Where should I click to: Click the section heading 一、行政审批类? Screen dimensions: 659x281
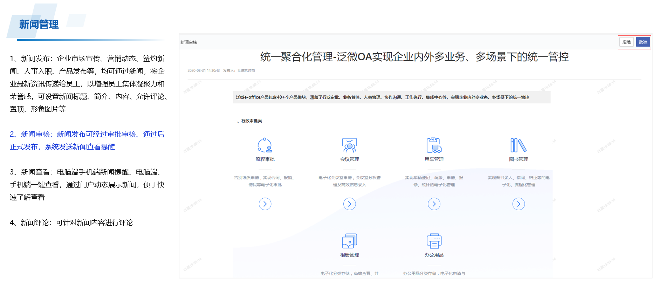[247, 121]
